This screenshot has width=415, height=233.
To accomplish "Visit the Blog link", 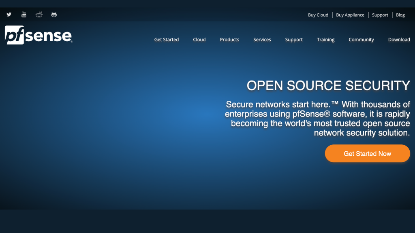I will click(400, 15).
